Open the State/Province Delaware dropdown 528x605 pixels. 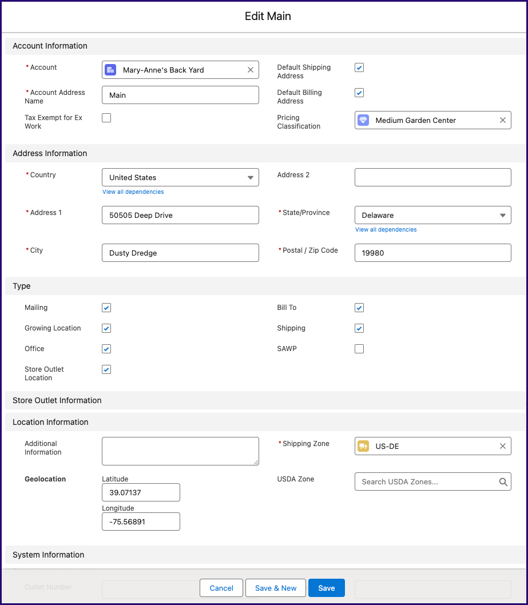[432, 215]
